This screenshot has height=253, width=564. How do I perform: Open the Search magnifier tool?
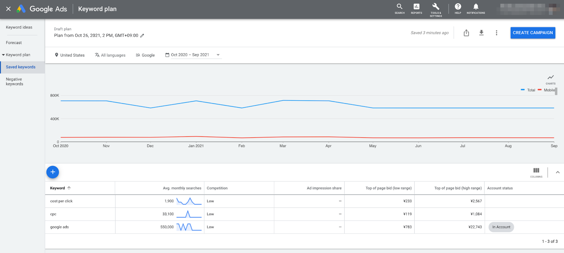[x=399, y=9]
